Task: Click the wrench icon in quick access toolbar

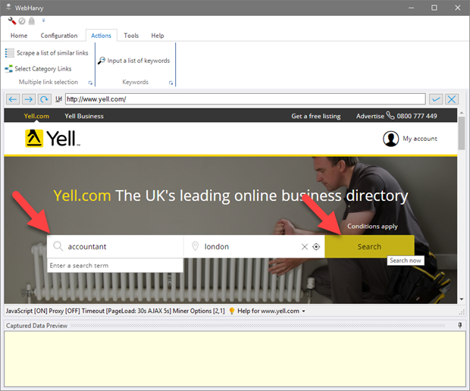Action: [12, 20]
